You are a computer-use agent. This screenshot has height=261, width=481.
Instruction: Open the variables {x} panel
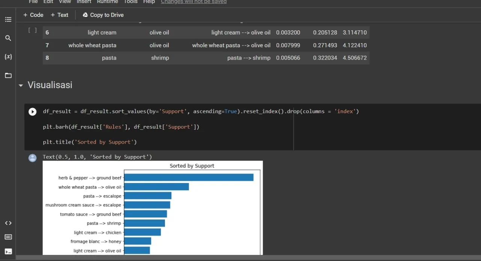[x=8, y=57]
